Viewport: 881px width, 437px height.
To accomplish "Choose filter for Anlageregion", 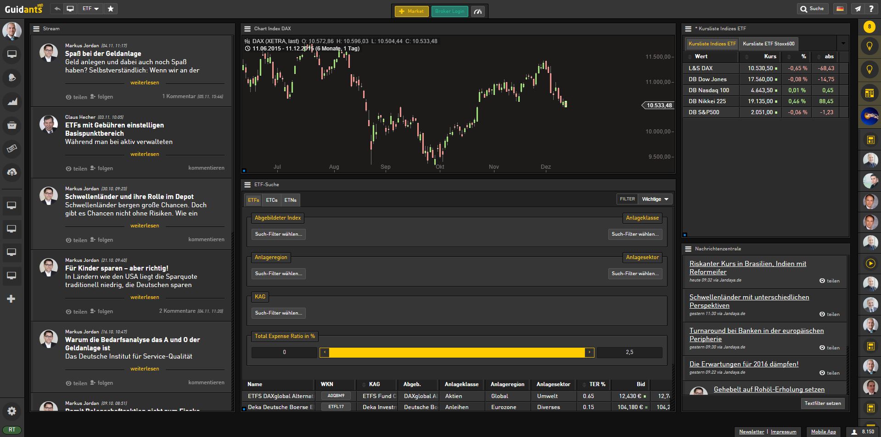I will point(278,274).
